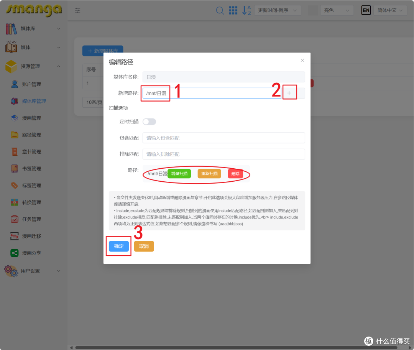414x350 pixels.
Task: Open 转换管理 menu item
Action: tap(32, 202)
